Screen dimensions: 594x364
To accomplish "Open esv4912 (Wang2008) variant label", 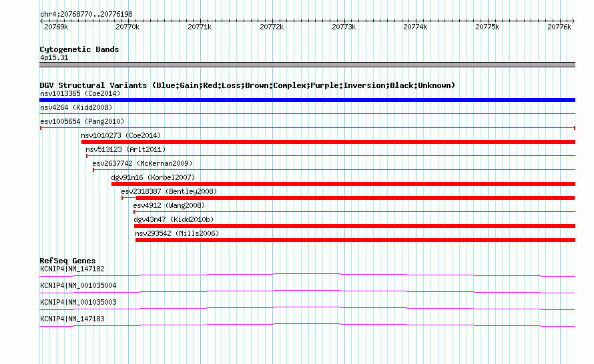I will coord(169,205).
